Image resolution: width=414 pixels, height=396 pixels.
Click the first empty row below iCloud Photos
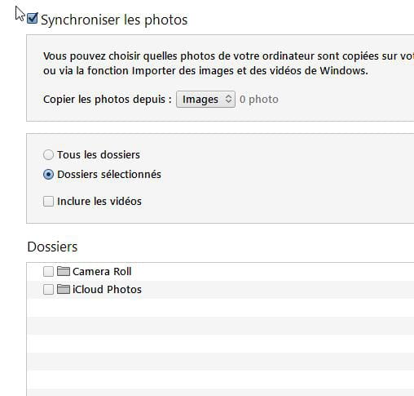(220, 308)
